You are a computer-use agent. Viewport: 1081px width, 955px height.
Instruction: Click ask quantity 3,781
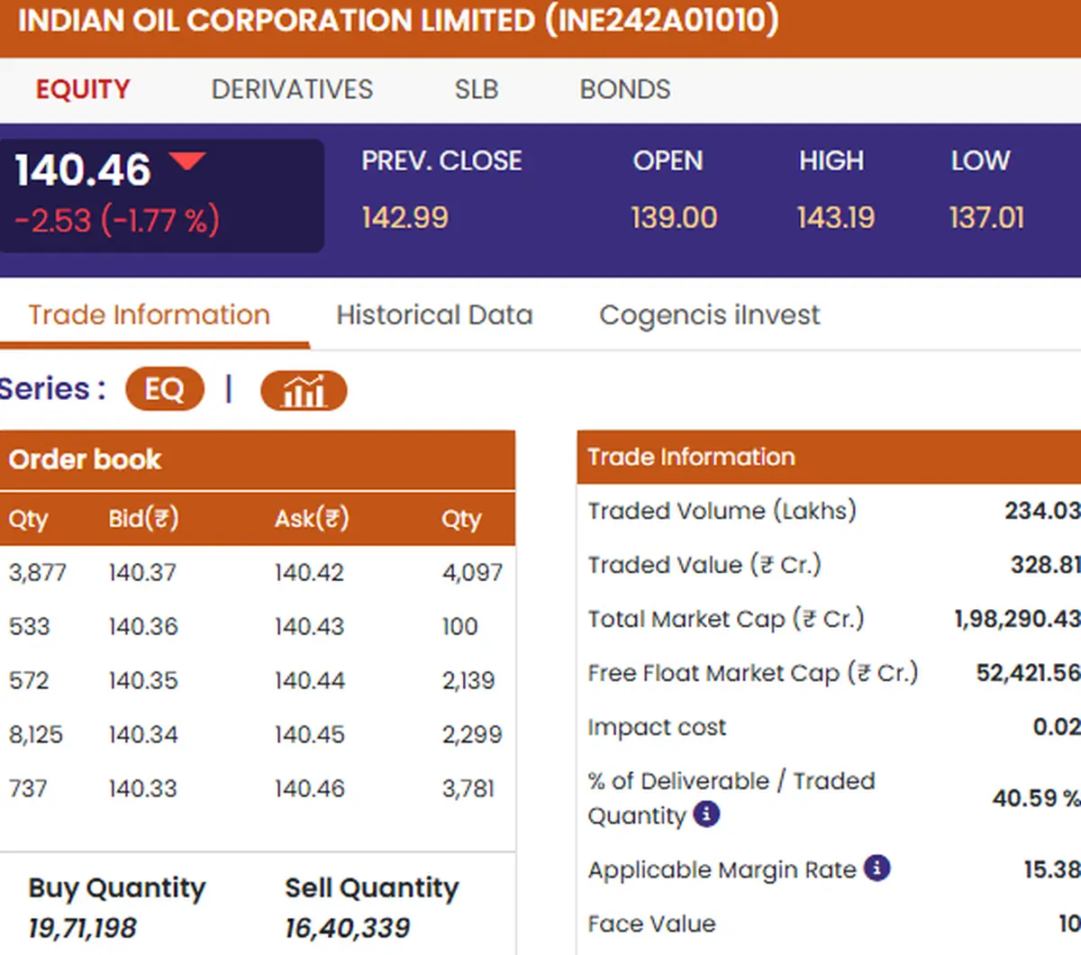468,788
